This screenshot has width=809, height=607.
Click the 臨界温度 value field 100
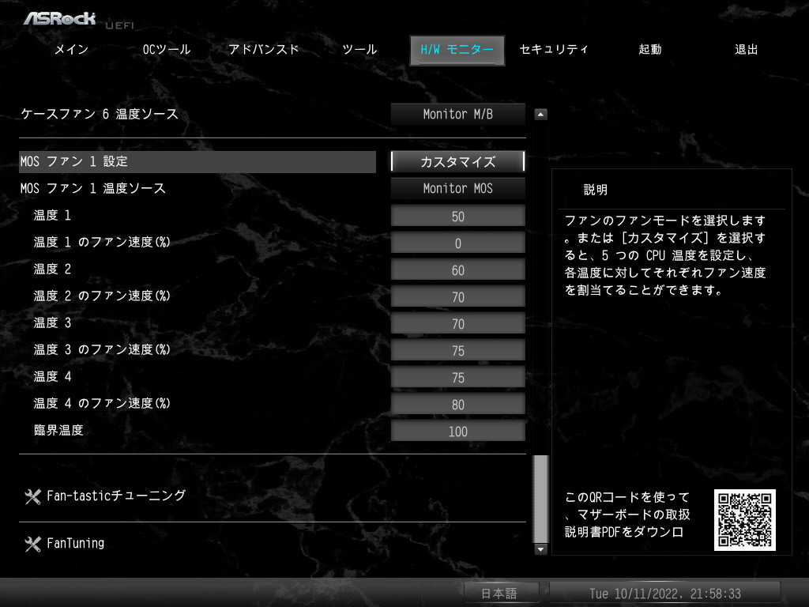(457, 431)
